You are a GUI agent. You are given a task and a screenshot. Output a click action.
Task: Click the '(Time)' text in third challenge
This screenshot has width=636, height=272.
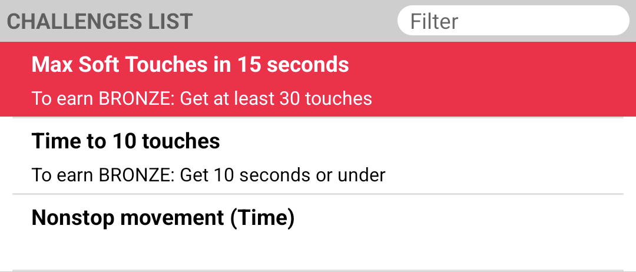[263, 218]
